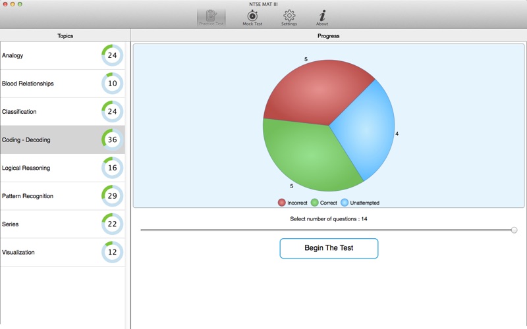Click the Unattempted legend blue swatch

pos(345,203)
